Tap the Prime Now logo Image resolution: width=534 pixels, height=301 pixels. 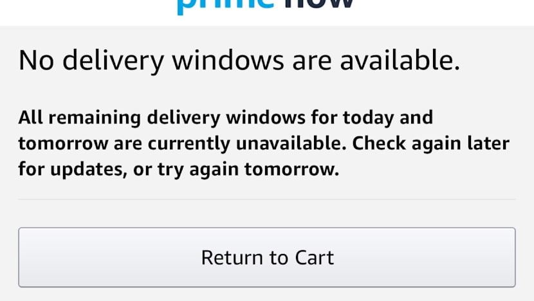click(265, 5)
